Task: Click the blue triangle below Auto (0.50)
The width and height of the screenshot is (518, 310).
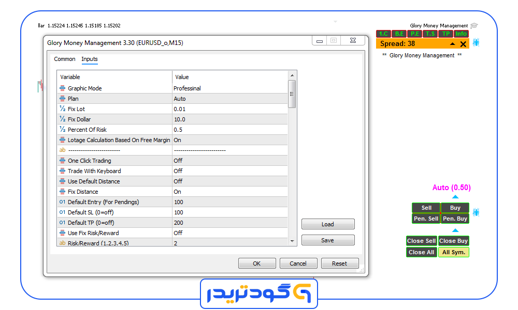Action: pyautogui.click(x=455, y=197)
